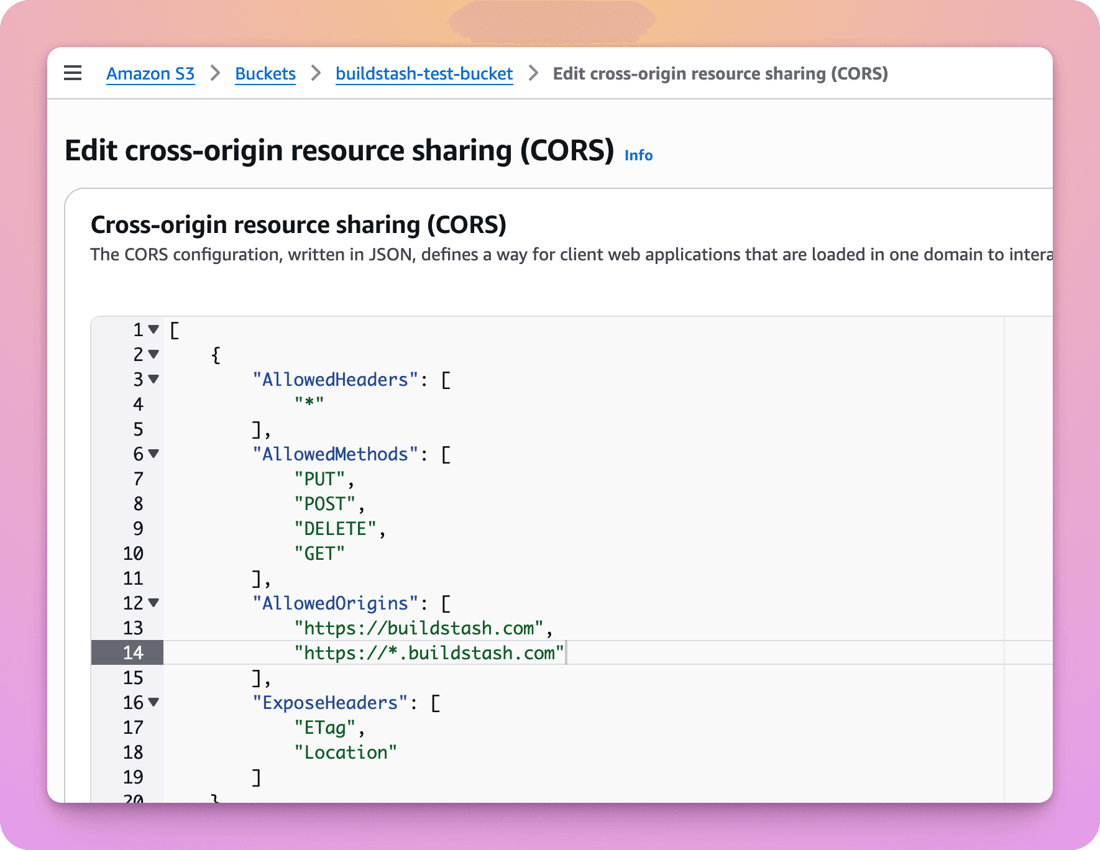Image resolution: width=1100 pixels, height=850 pixels.
Task: Click the "*" allowed header value
Action: [309, 404]
